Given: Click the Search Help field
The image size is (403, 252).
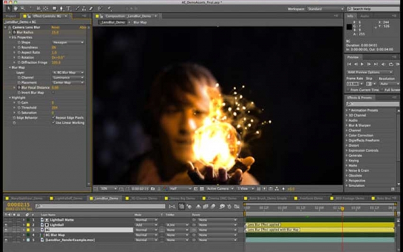Looking at the screenshot, I should [x=373, y=9].
